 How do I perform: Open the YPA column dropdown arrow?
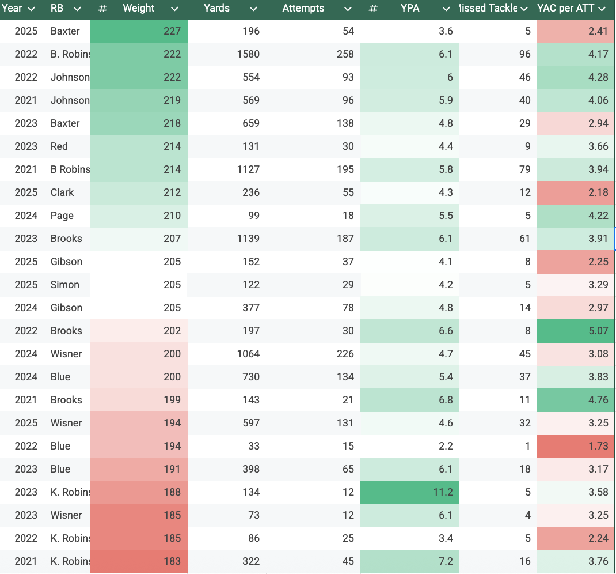[x=446, y=9]
